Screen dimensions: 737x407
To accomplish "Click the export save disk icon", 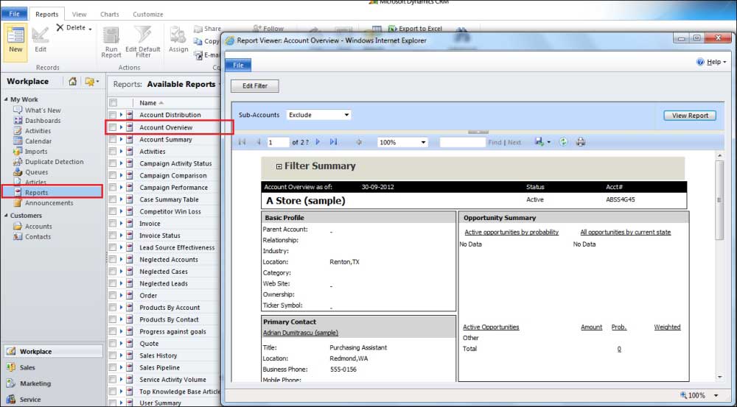I will click(x=540, y=142).
